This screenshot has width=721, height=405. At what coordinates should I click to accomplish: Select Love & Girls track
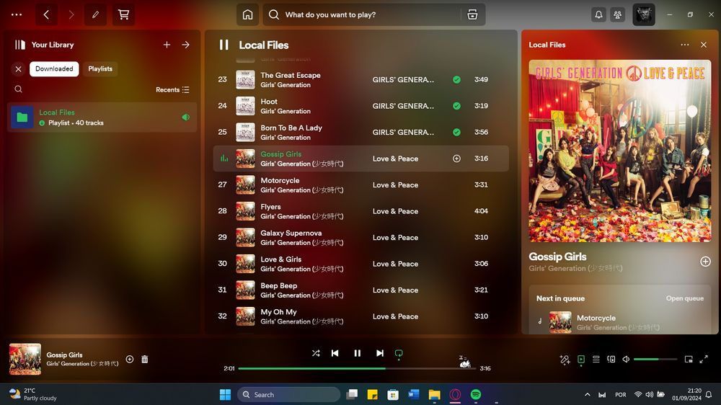coord(360,264)
